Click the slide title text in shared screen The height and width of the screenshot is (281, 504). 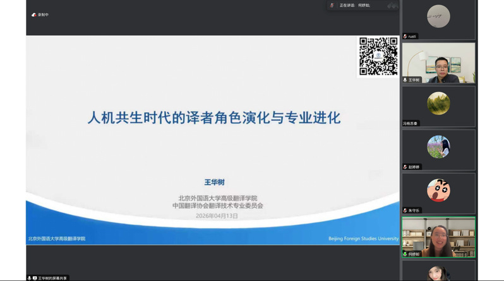pyautogui.click(x=213, y=117)
